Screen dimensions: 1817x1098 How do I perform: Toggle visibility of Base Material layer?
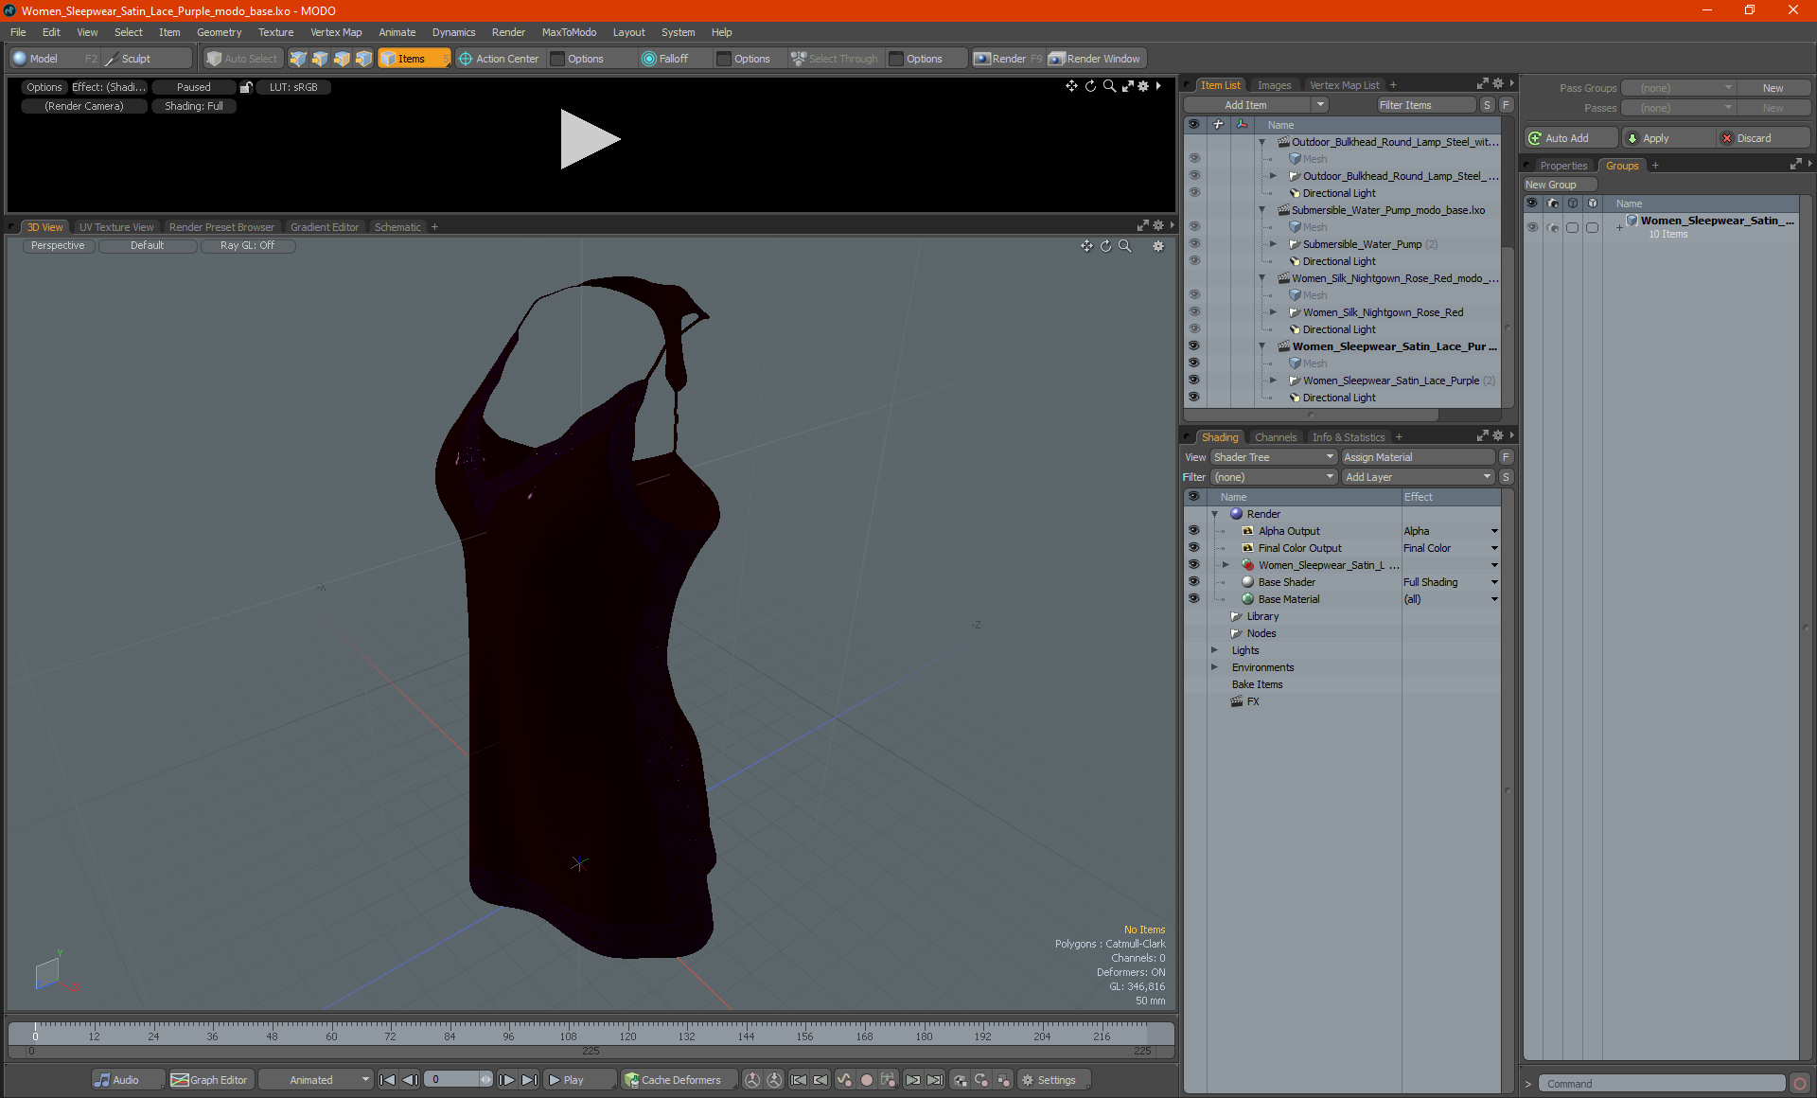coord(1194,599)
